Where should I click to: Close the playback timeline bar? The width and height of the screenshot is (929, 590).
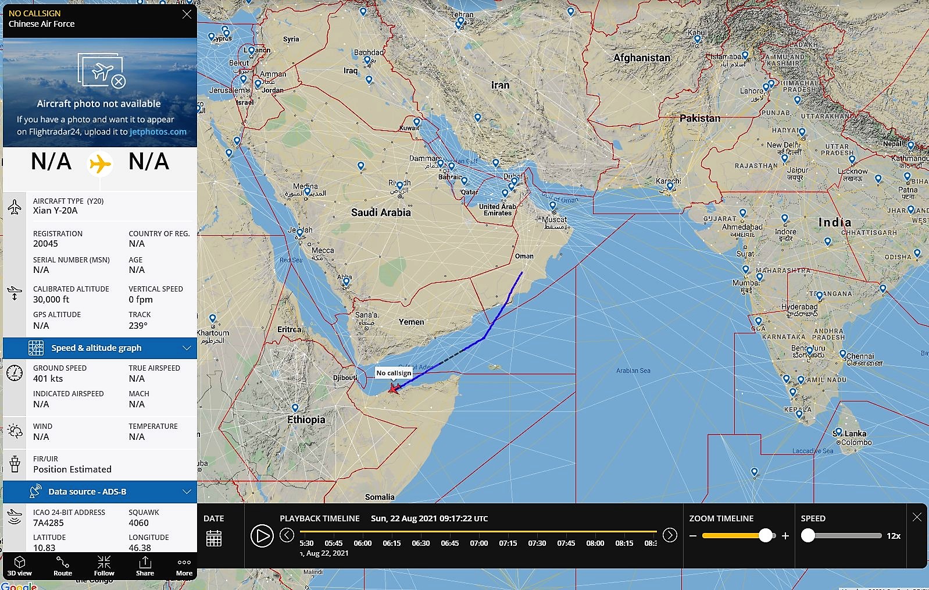(x=917, y=517)
